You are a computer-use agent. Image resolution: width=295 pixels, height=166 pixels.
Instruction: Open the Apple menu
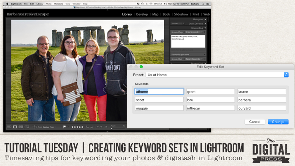click(x=7, y=4)
